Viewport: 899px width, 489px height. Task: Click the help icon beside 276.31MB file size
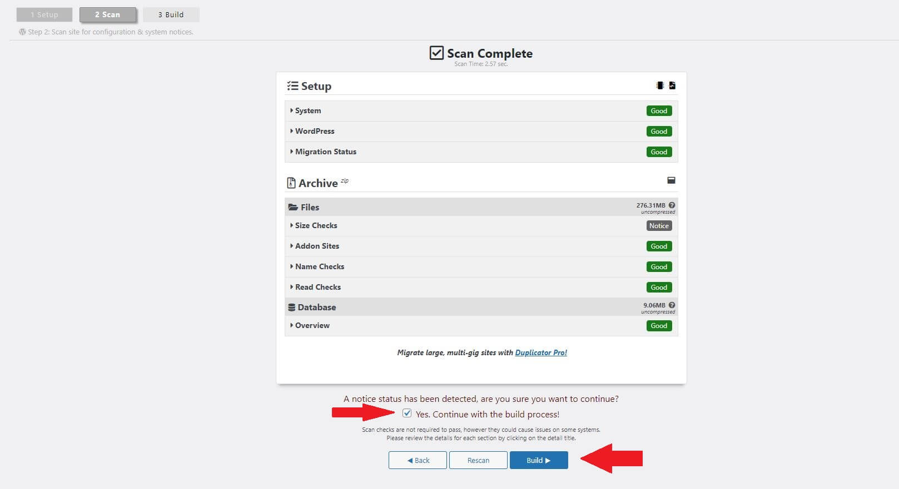(672, 204)
